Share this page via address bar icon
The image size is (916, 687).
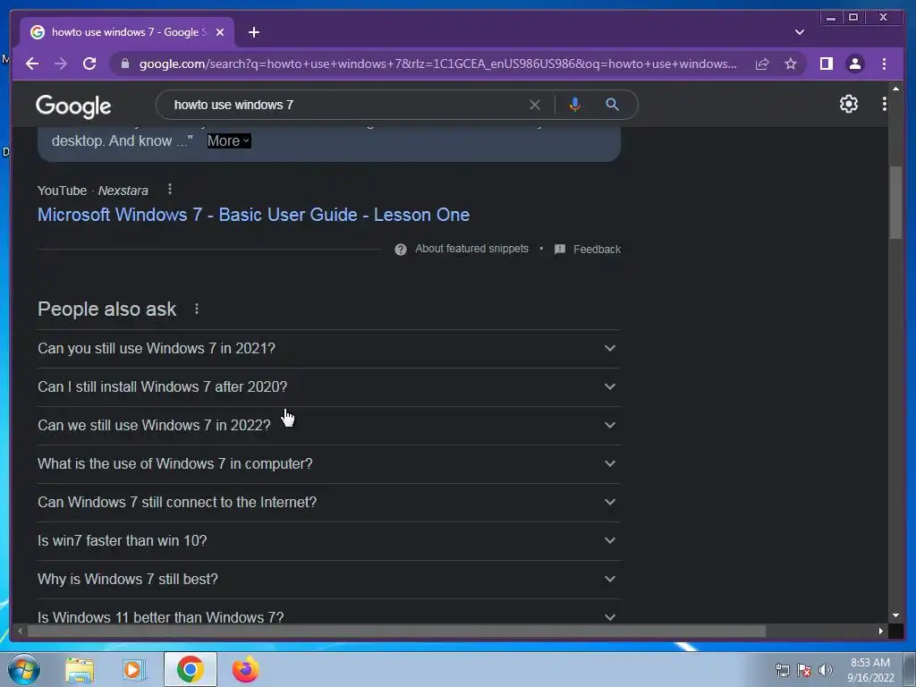coord(762,64)
